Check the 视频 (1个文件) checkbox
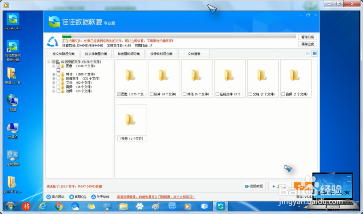363x214 pixels. coord(119,139)
